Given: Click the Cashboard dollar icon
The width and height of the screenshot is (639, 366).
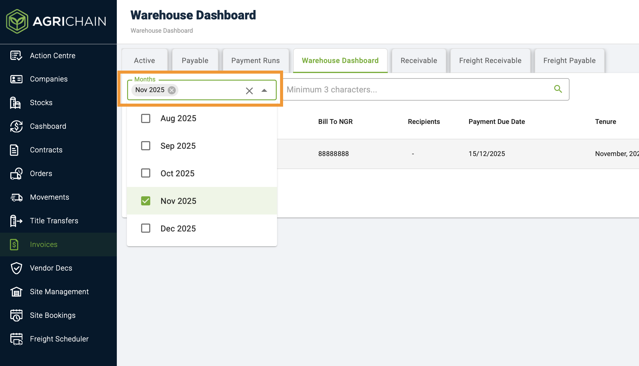Looking at the screenshot, I should pyautogui.click(x=16, y=126).
